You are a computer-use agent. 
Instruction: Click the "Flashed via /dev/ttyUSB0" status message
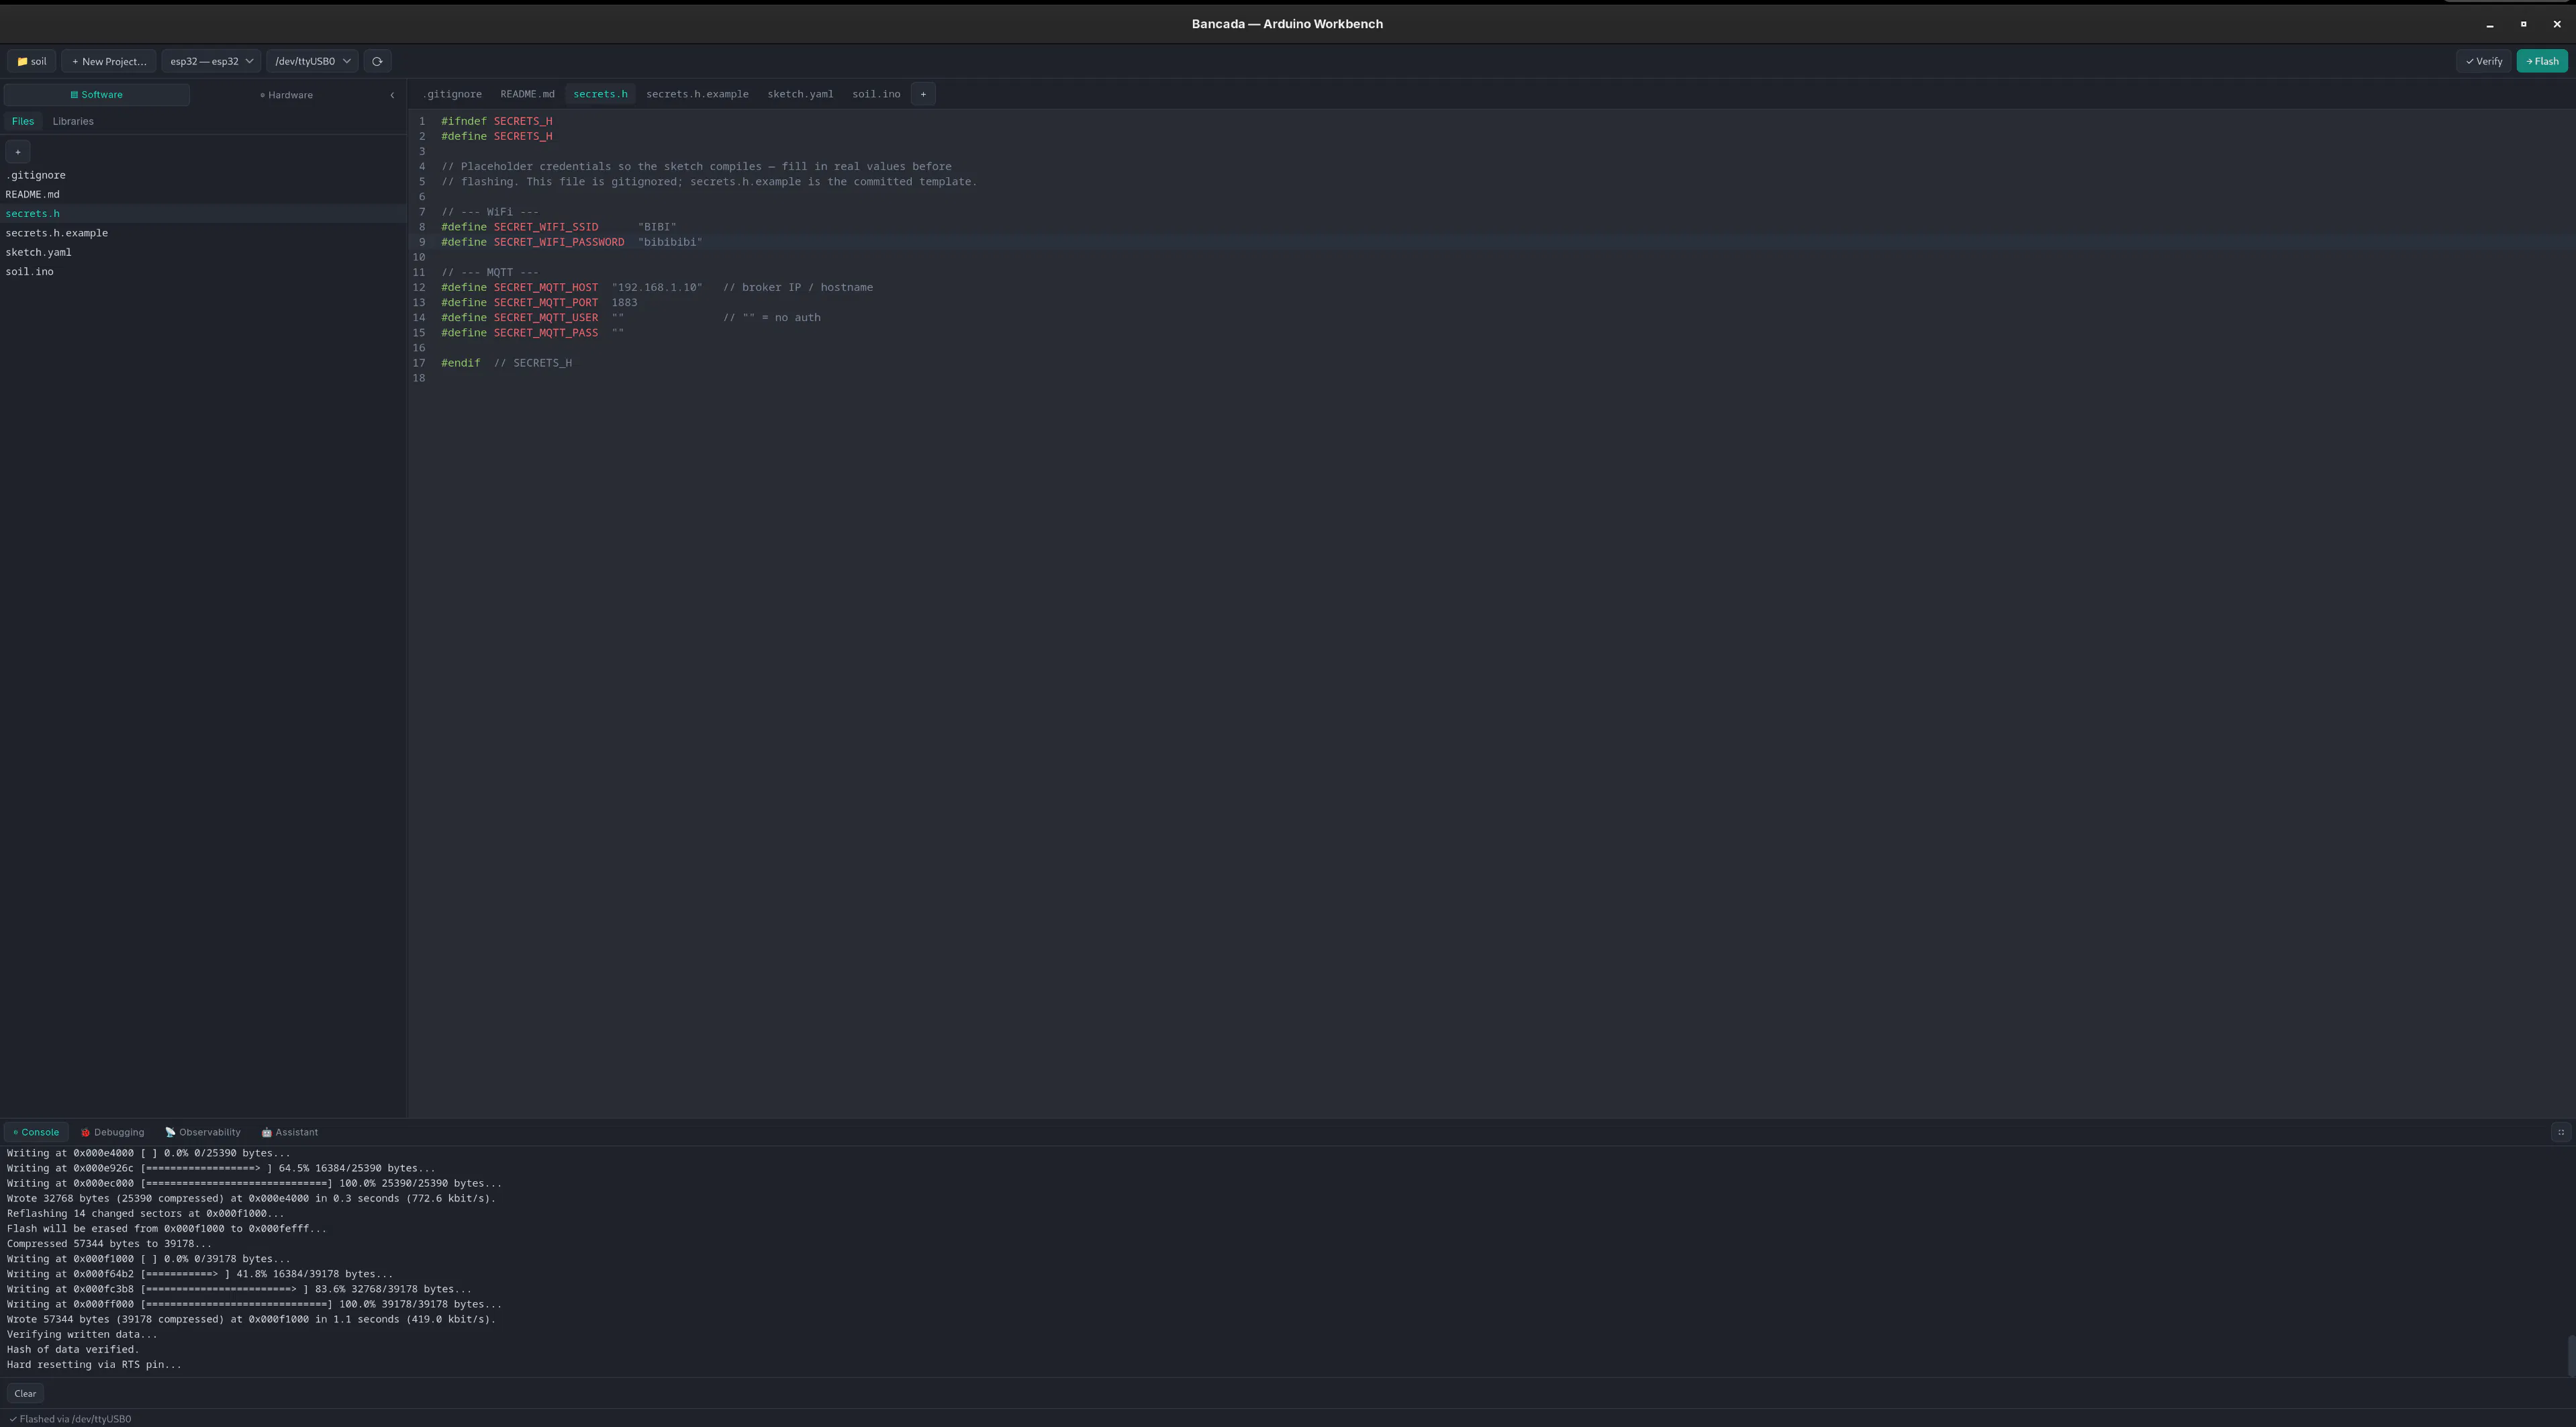pyautogui.click(x=70, y=1419)
